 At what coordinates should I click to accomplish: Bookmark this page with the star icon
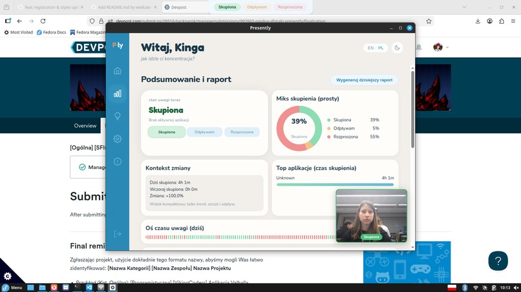(429, 21)
